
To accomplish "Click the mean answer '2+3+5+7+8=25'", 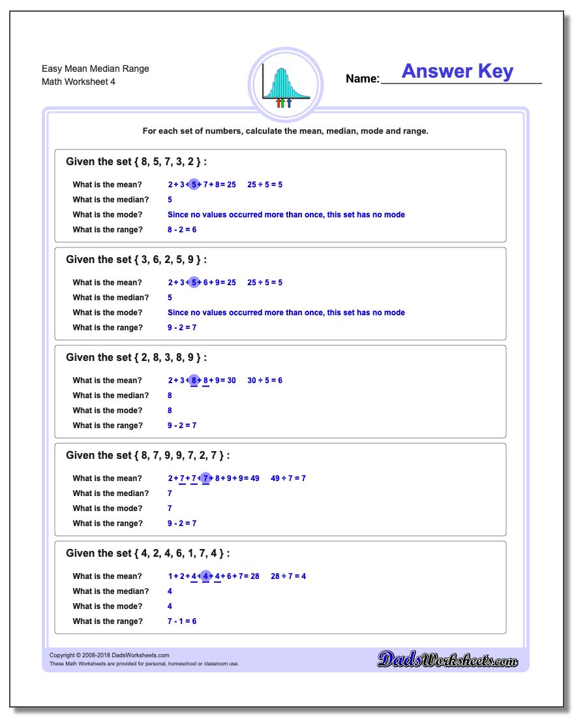I will point(202,185).
